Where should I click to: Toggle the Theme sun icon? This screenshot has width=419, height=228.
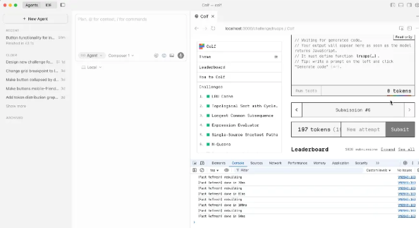coord(276,57)
